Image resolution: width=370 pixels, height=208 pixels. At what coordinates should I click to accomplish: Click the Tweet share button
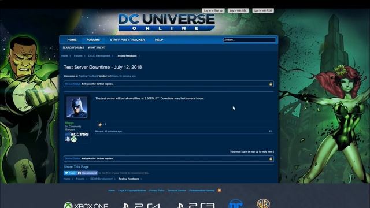(x=70, y=173)
